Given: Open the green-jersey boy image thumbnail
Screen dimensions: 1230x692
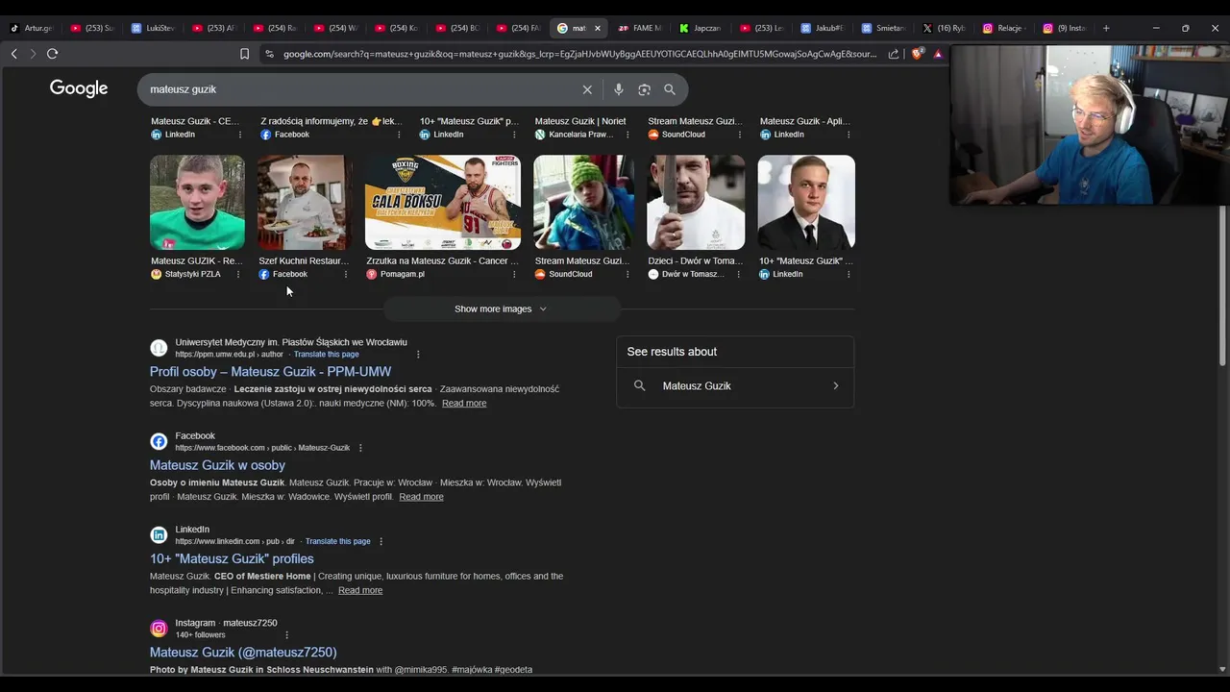Looking at the screenshot, I should (x=197, y=202).
